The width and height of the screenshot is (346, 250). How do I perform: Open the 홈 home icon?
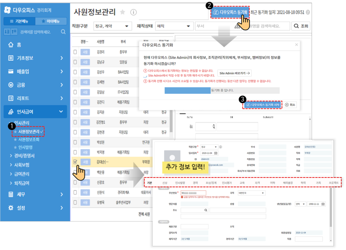[11, 45]
